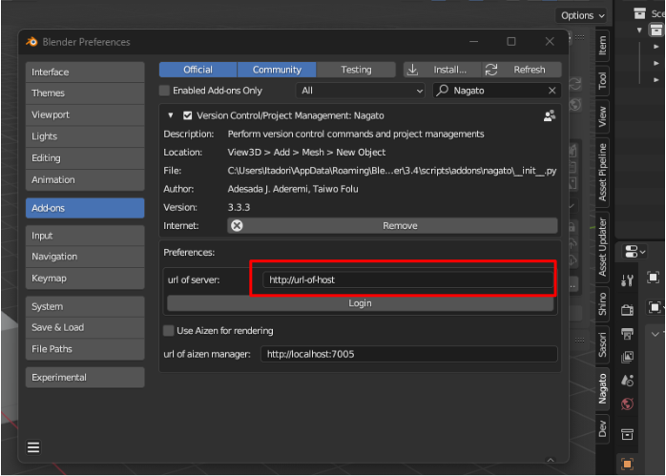Click the url of aizen manager field

(x=409, y=354)
